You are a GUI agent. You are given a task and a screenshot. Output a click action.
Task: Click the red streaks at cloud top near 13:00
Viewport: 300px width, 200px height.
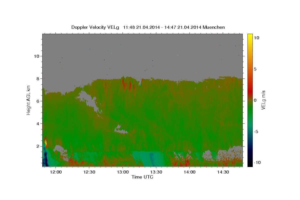pyautogui.click(x=129, y=84)
